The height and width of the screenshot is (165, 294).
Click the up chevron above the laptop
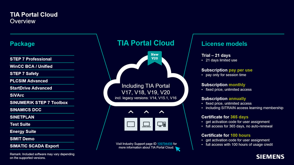[146, 112]
